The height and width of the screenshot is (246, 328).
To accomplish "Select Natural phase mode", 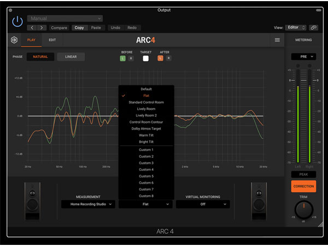I will 40,57.
